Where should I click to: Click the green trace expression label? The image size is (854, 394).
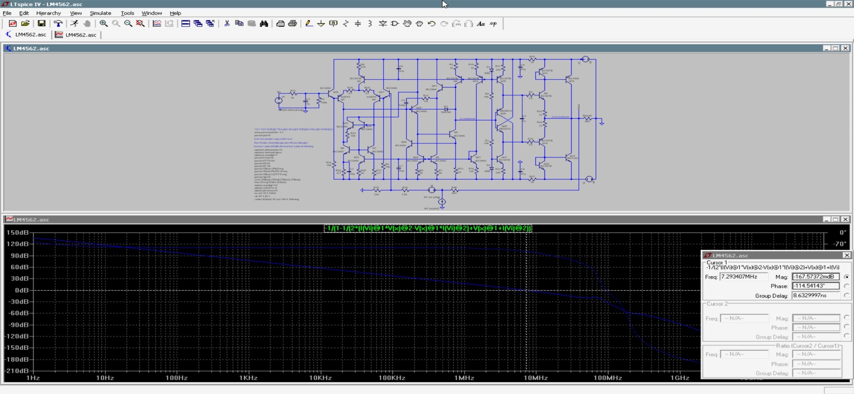pos(428,228)
